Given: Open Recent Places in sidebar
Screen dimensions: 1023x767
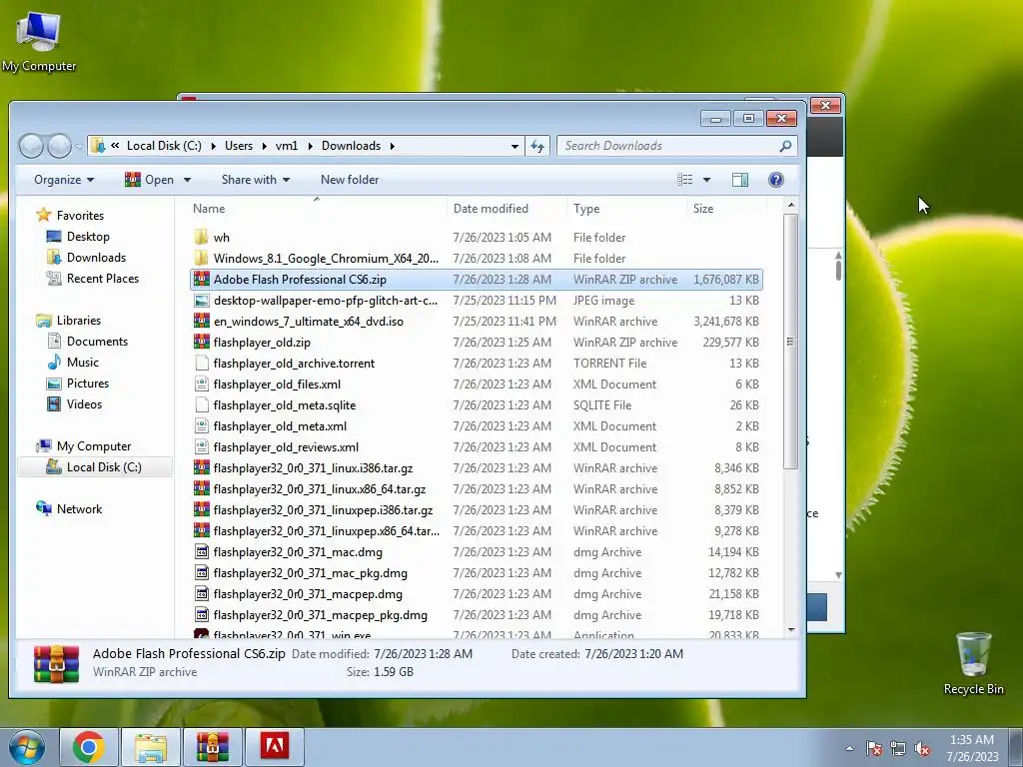Looking at the screenshot, I should coord(92,279).
